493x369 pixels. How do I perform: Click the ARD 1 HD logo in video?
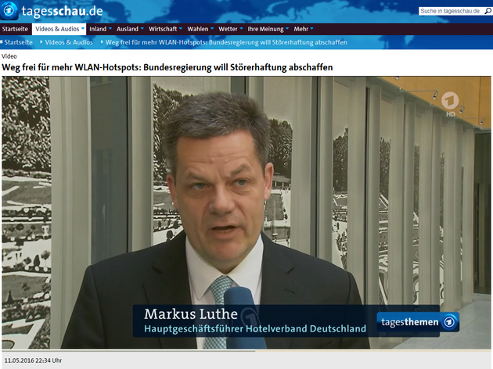(x=451, y=102)
